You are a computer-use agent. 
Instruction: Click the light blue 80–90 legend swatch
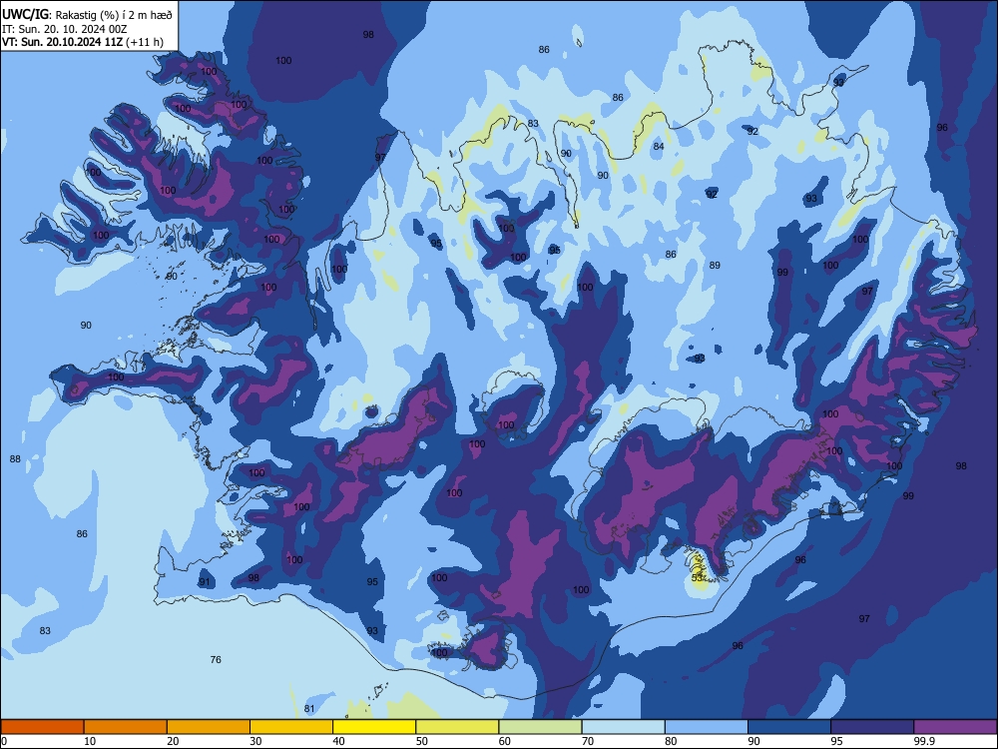[x=707, y=727]
